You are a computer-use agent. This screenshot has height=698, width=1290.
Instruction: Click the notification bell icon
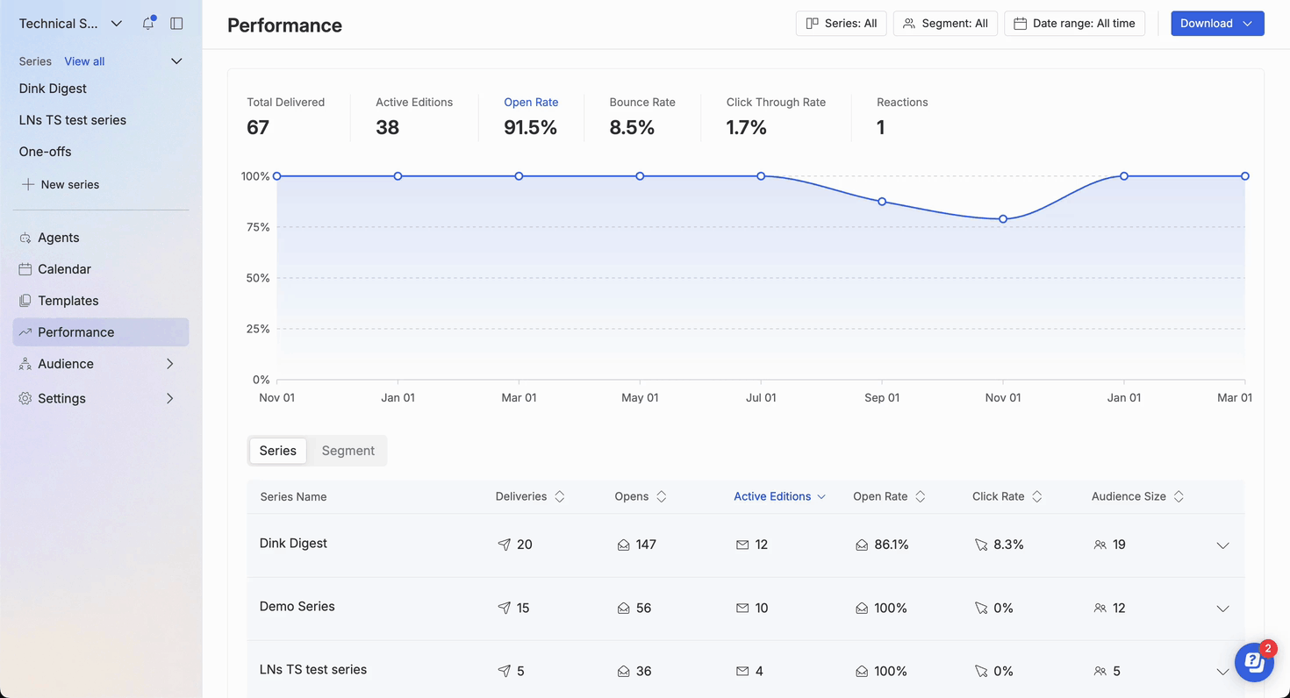coord(147,24)
